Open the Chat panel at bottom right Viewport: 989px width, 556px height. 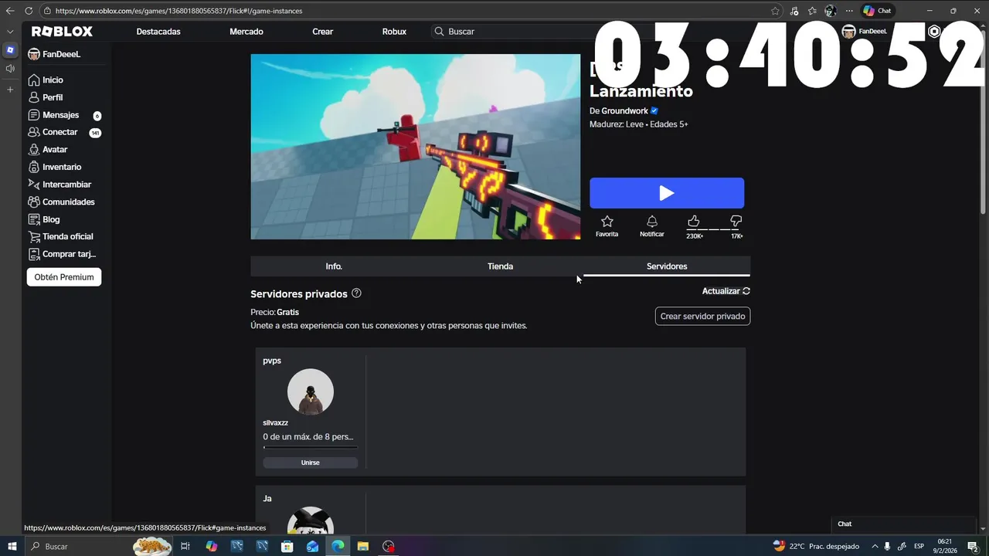(x=903, y=524)
